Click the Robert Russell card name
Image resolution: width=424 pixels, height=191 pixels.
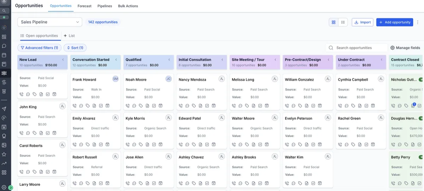click(85, 157)
